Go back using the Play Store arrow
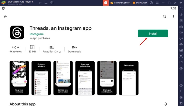Screen dimensions: 184x106 (x=6, y=17)
